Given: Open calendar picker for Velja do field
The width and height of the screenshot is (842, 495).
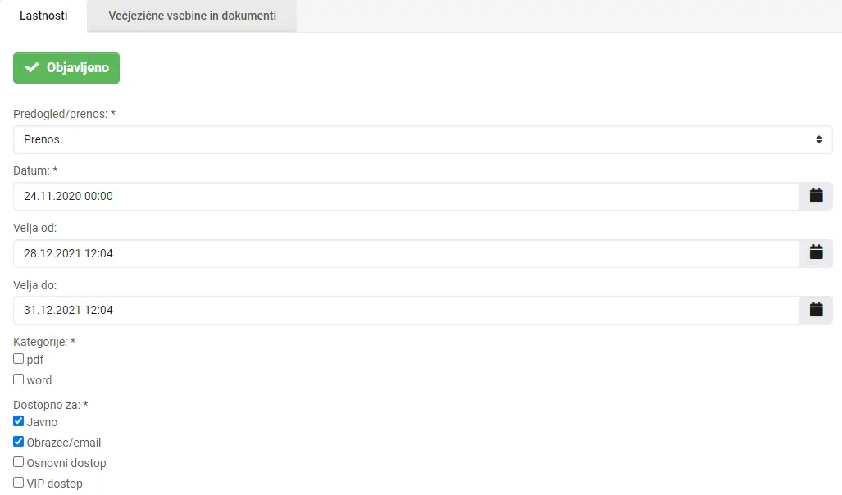Looking at the screenshot, I should pyautogui.click(x=816, y=310).
